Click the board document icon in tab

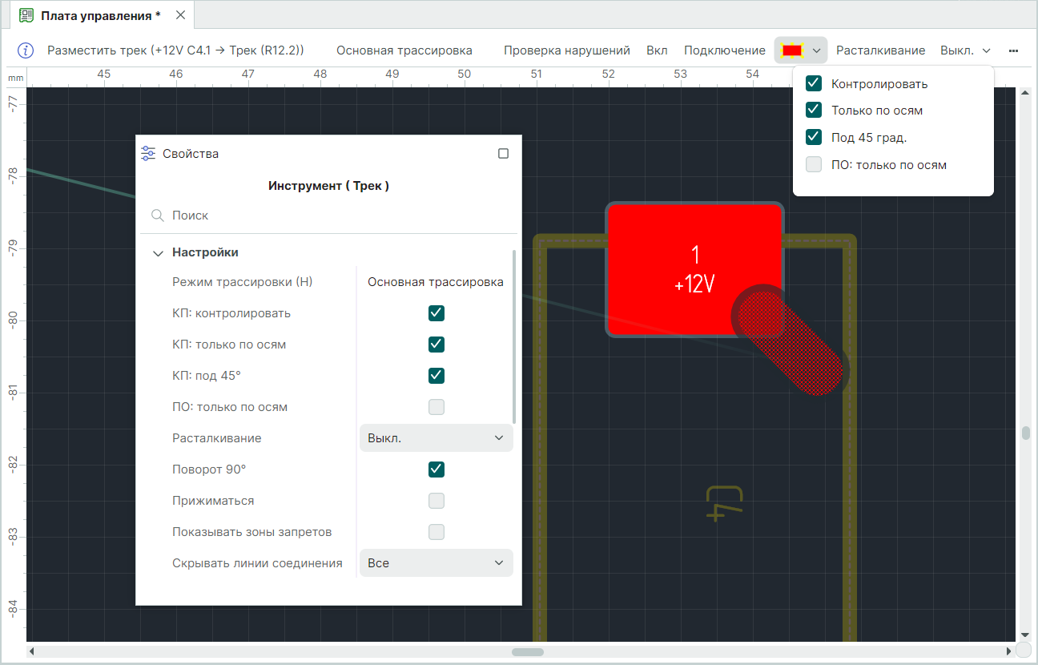point(26,15)
